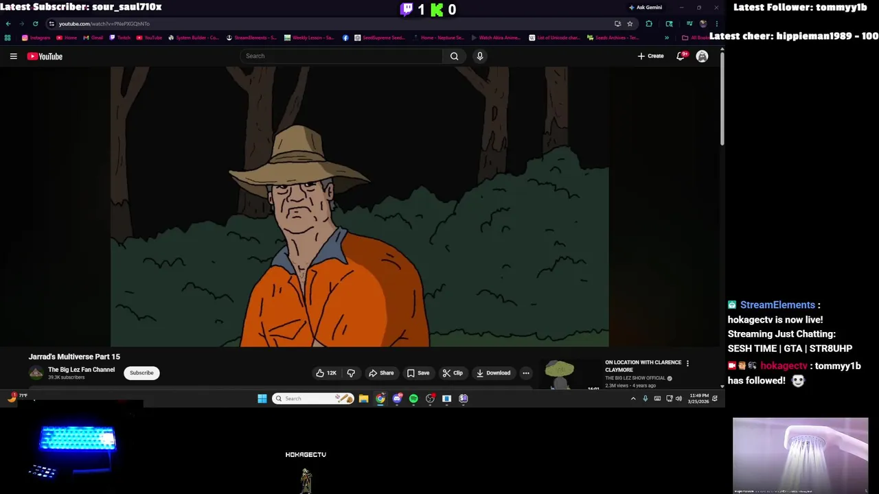Open the Chrome profile avatar
The width and height of the screenshot is (879, 494).
tap(703, 24)
